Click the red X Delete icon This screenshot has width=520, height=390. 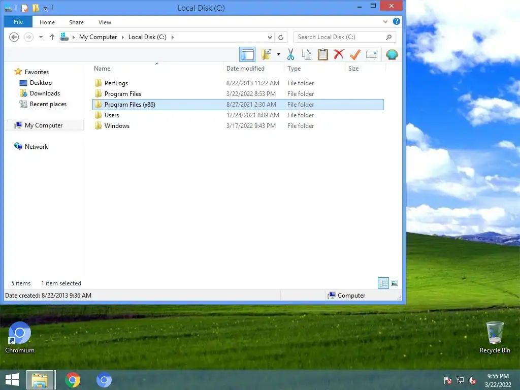339,54
